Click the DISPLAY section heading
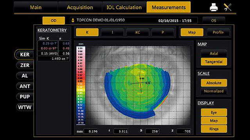Screen dimensions: 250x140 pyautogui.click(x=206, y=103)
